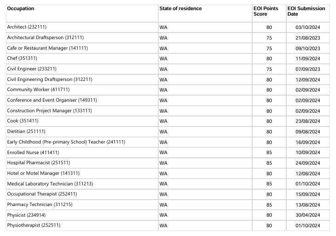Click the EOI Submission Date column header
The height and width of the screenshot is (236, 336).
(306, 11)
